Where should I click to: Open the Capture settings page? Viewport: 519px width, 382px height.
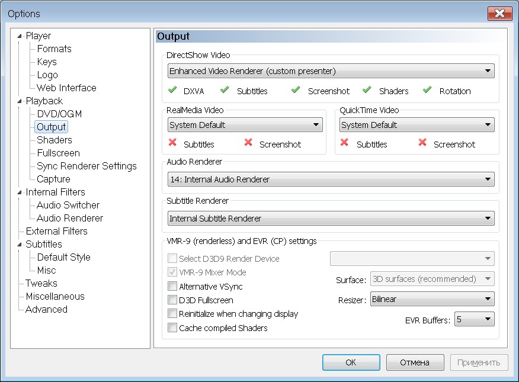pyautogui.click(x=53, y=179)
